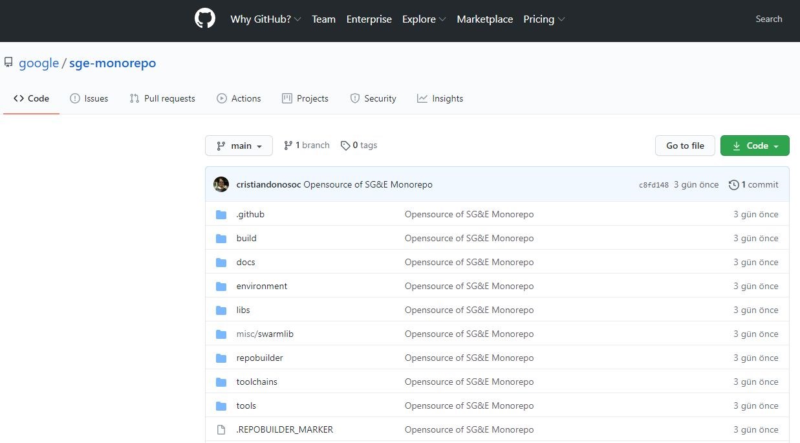Open cristiandonosoc's avatar thumbnail
This screenshot has width=800, height=443.
pos(221,184)
